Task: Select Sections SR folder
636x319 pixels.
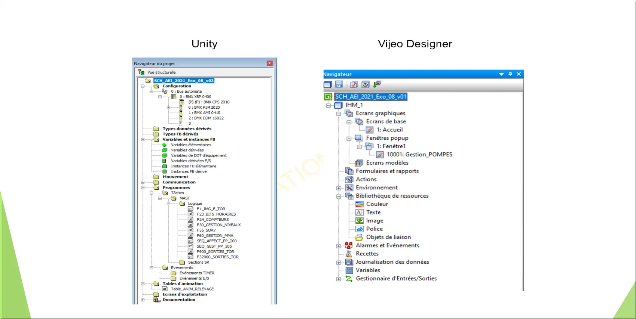Action: point(198,262)
